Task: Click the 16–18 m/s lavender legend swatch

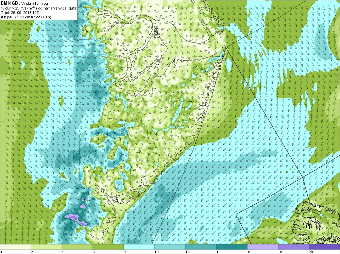Action: [262, 247]
